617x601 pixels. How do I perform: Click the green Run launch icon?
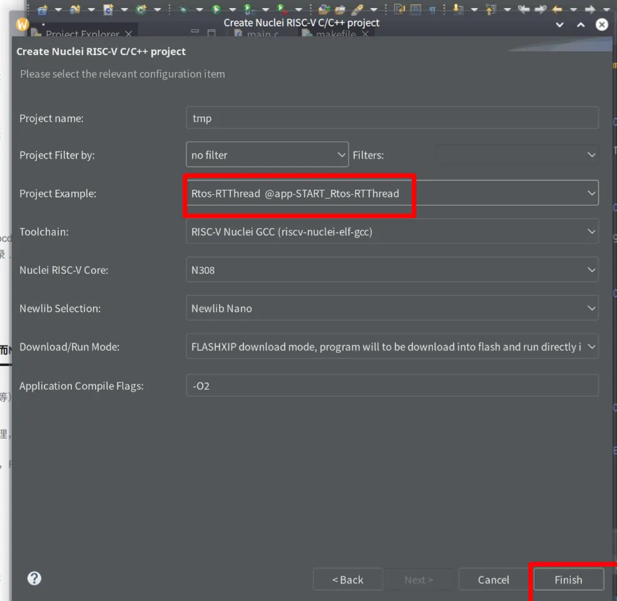pyautogui.click(x=216, y=9)
